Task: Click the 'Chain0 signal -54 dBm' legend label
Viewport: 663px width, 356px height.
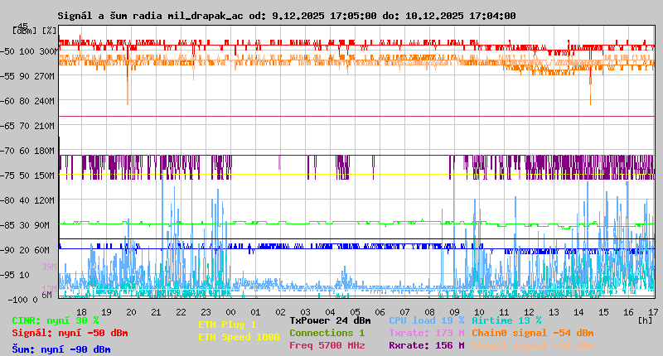Action: 533,333
